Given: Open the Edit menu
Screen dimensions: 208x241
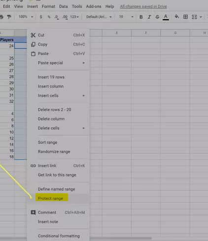Looking at the screenshot, I should pos(6,6).
